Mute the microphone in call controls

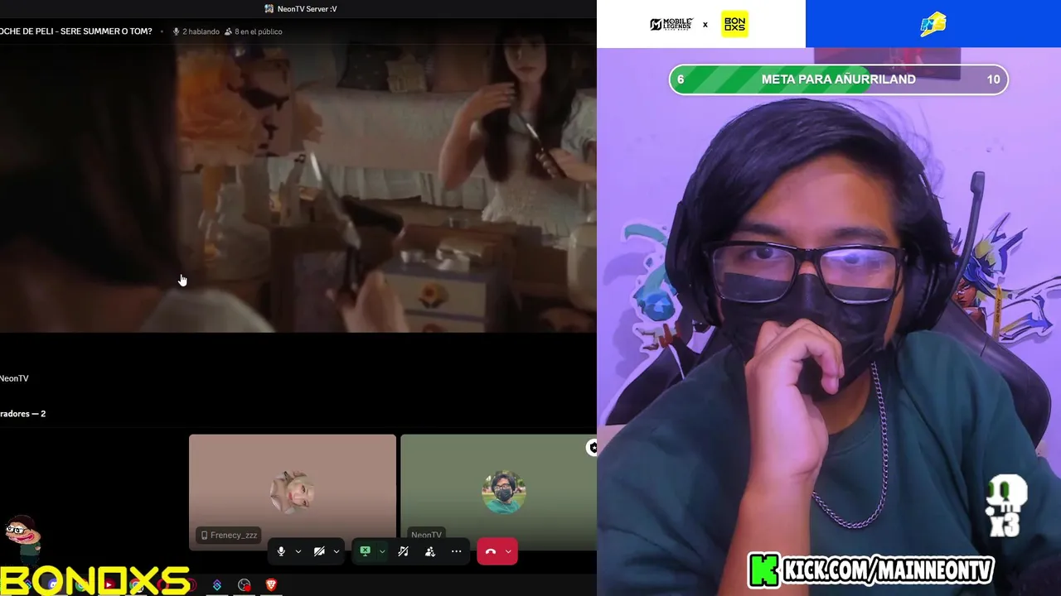click(281, 551)
